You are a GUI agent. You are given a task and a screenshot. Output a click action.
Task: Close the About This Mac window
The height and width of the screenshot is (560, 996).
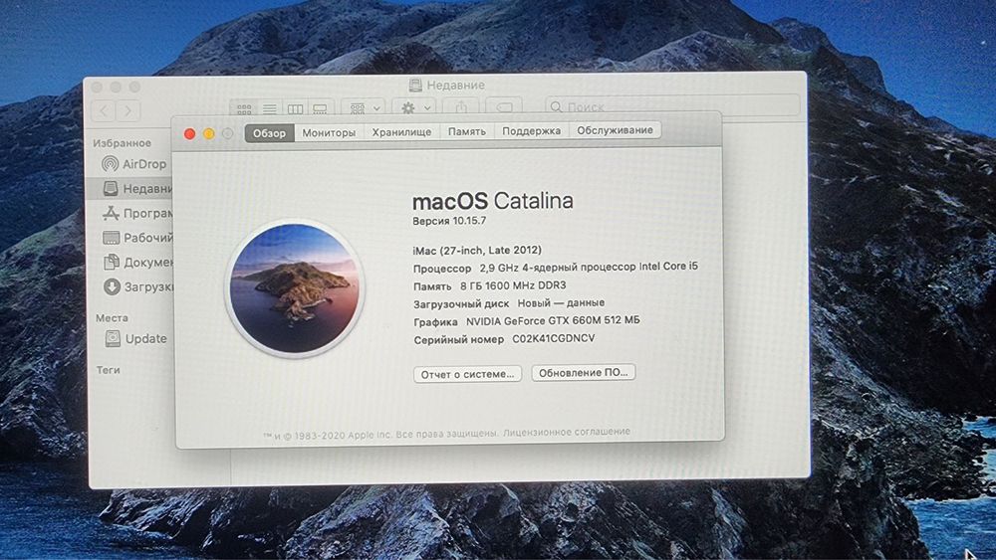(x=189, y=134)
